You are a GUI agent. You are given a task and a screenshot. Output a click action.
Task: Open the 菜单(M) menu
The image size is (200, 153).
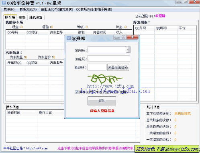point(9,9)
